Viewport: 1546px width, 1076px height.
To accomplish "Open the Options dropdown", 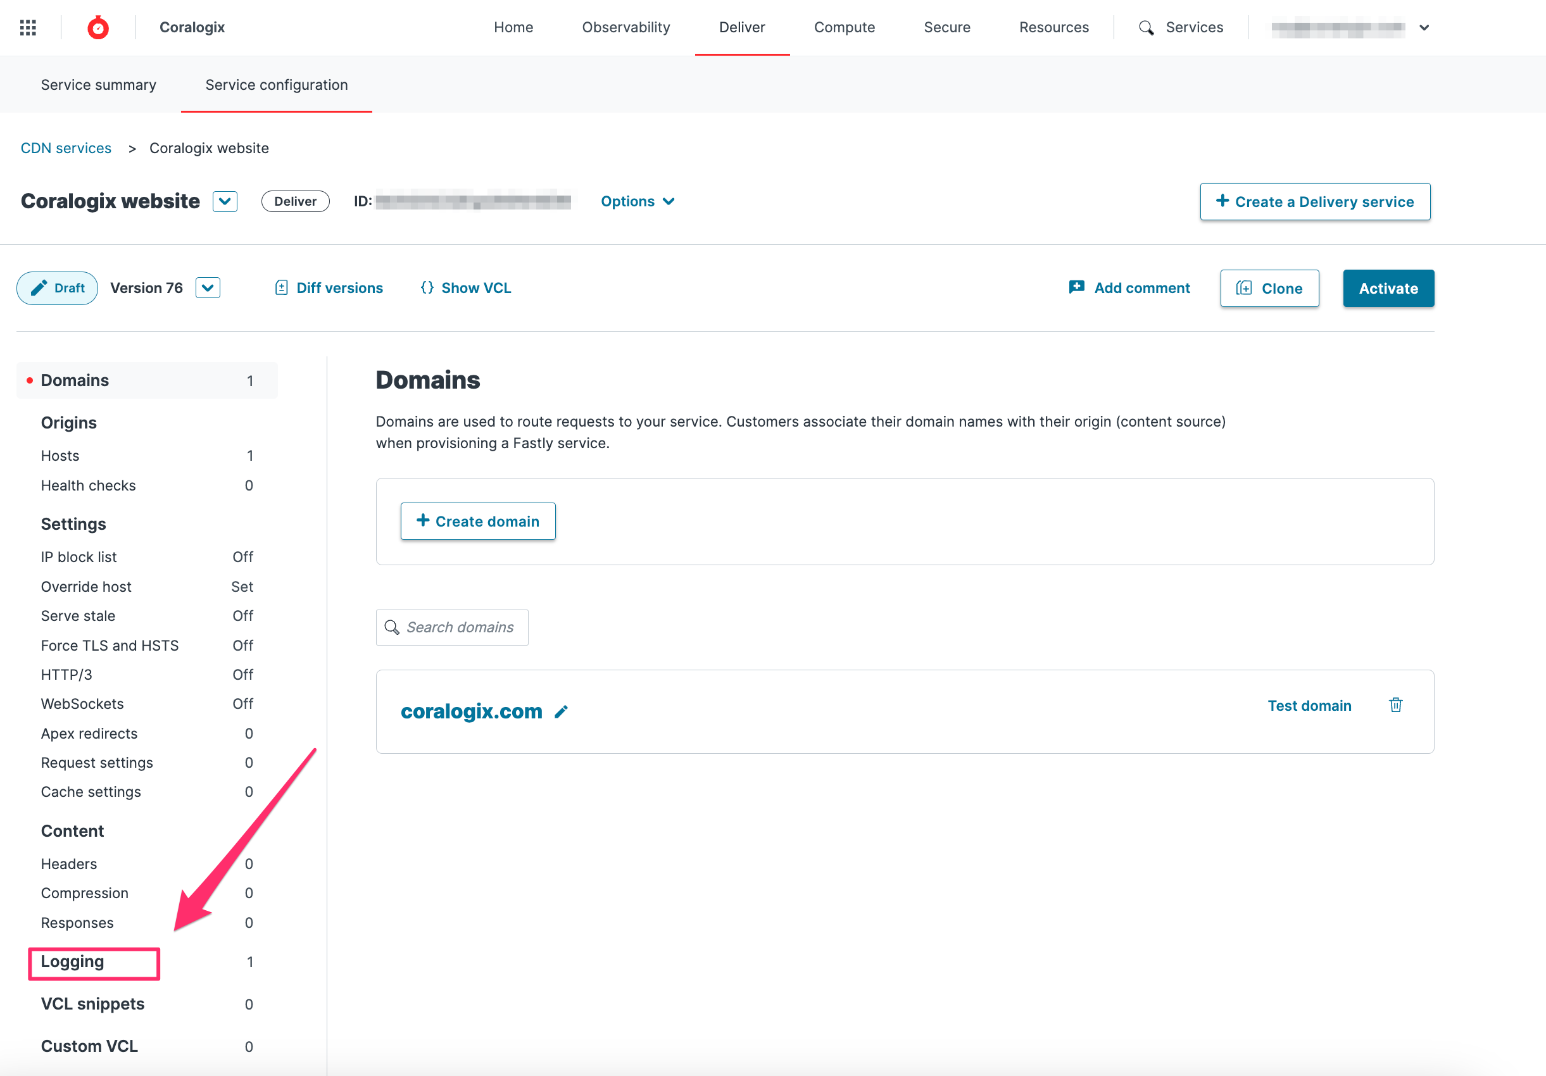I will point(637,201).
